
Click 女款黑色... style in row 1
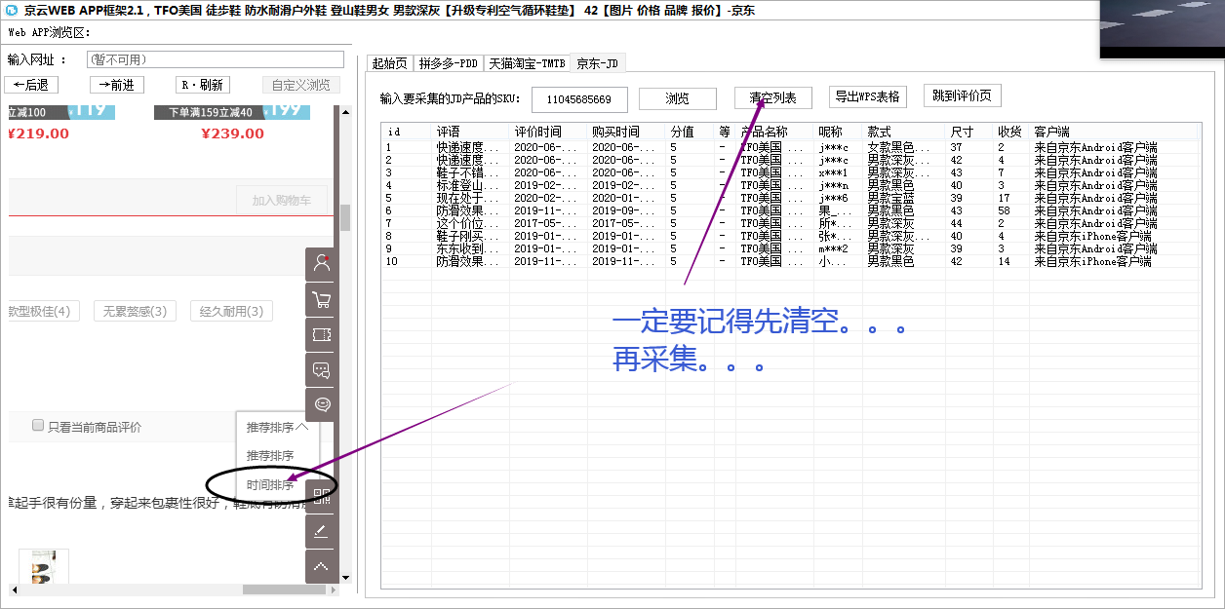click(x=898, y=147)
